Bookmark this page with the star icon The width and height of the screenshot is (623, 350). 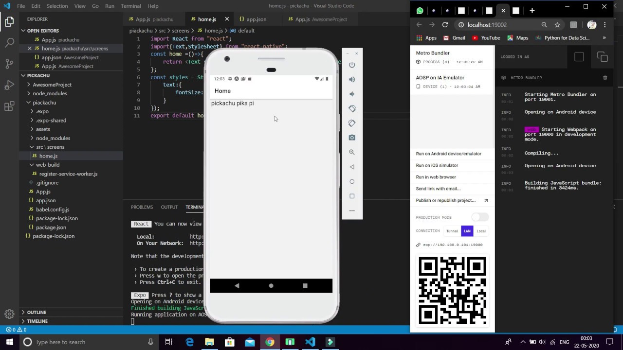557,25
